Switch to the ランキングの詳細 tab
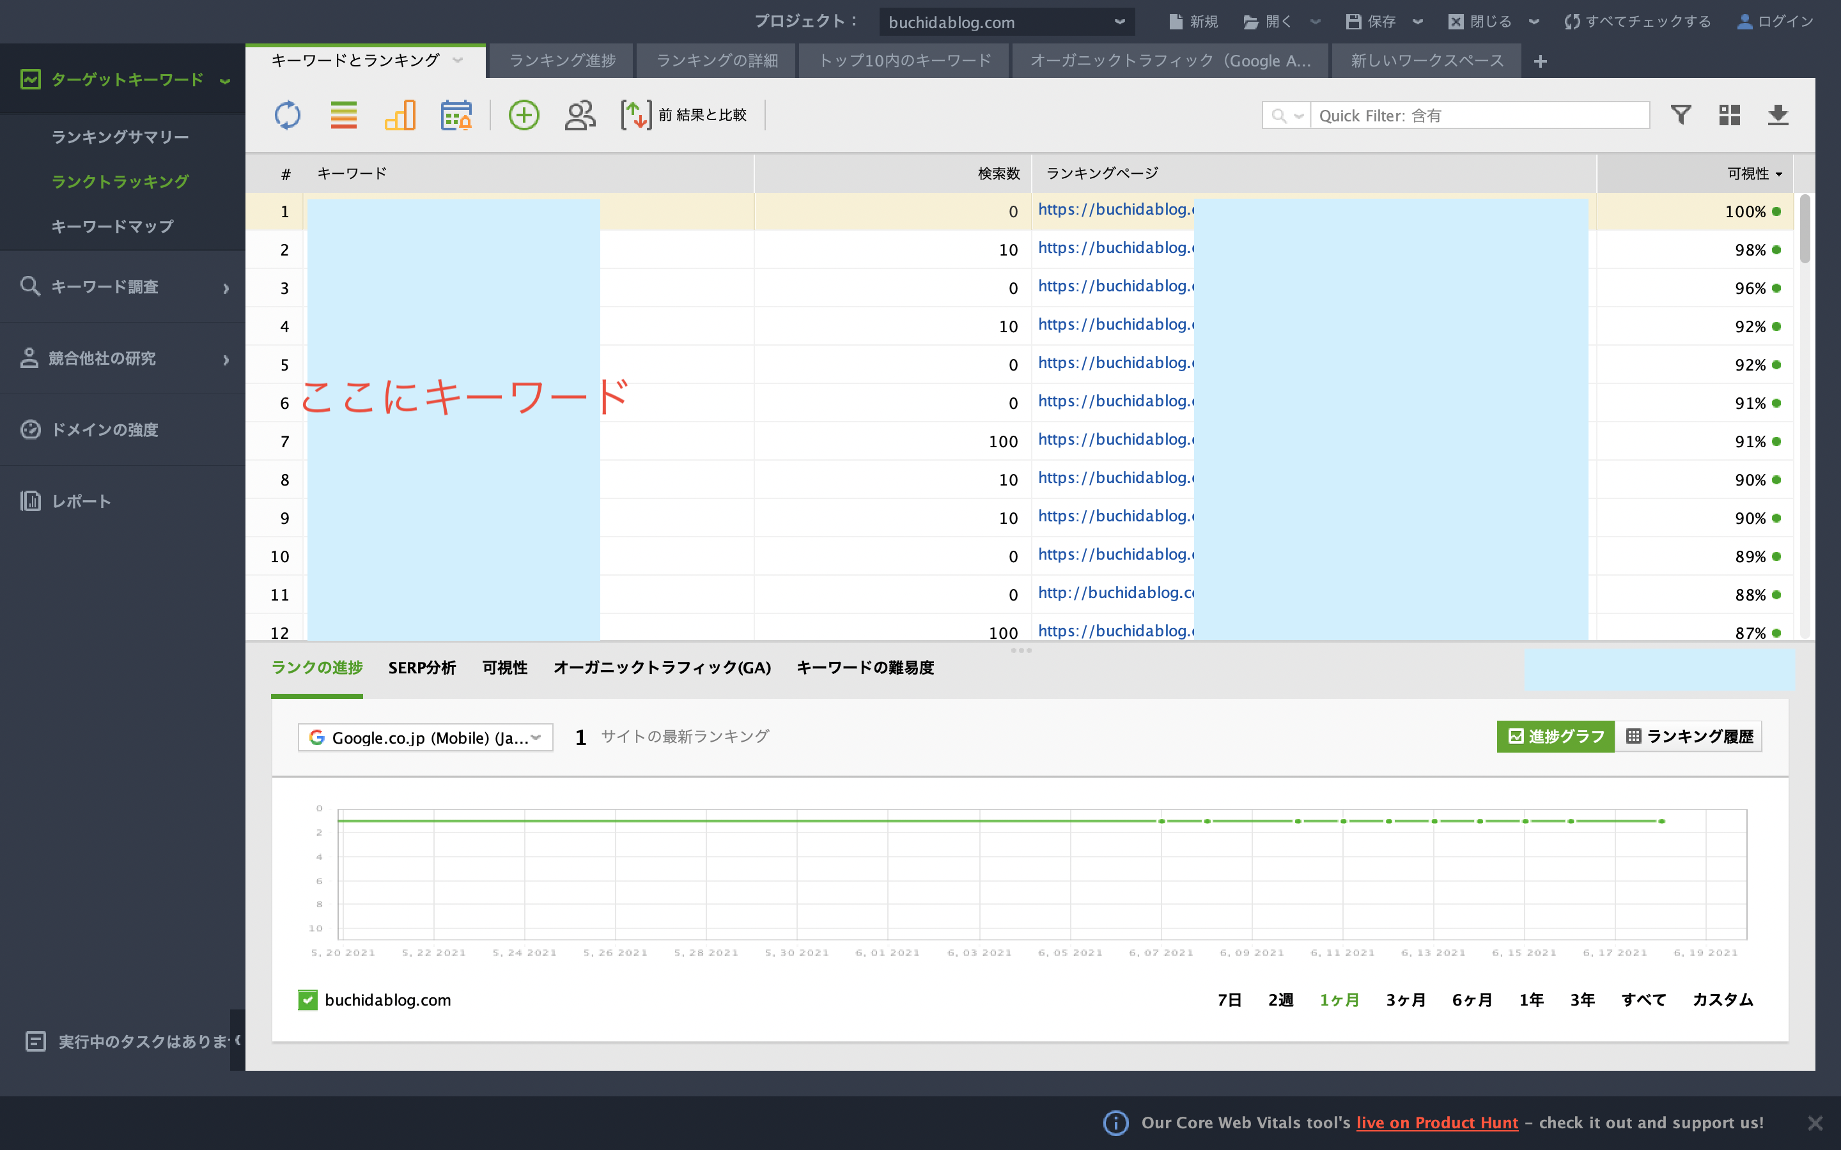Image resolution: width=1841 pixels, height=1150 pixels. 717,60
